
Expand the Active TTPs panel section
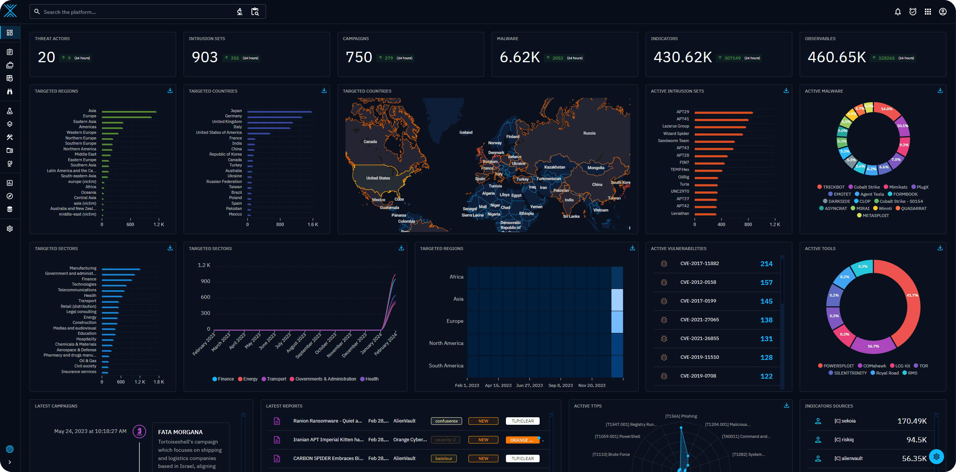pos(786,405)
